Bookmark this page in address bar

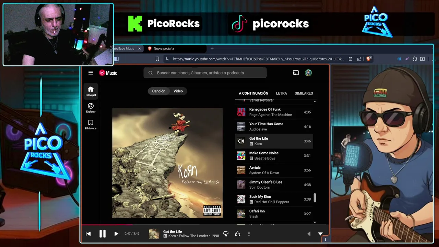click(157, 59)
